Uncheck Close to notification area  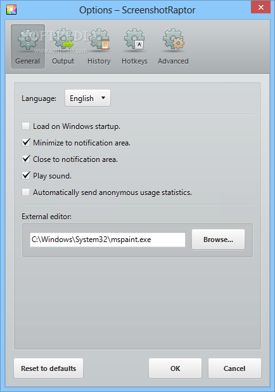click(26, 159)
